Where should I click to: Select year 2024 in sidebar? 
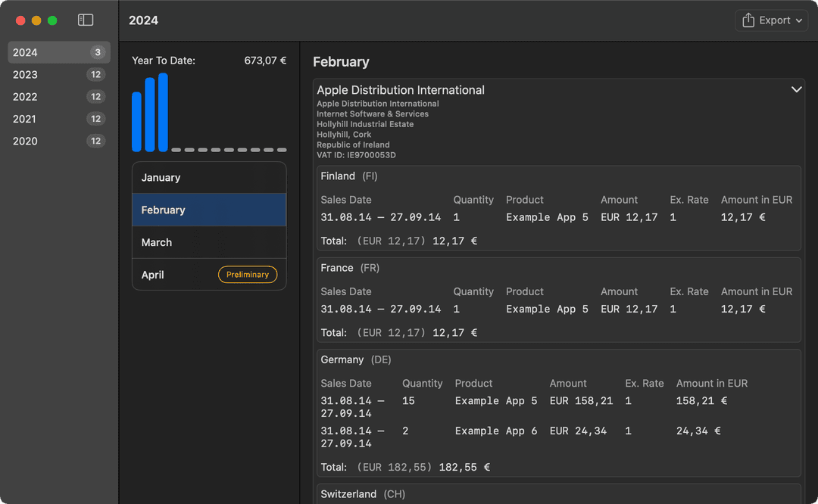pos(59,52)
